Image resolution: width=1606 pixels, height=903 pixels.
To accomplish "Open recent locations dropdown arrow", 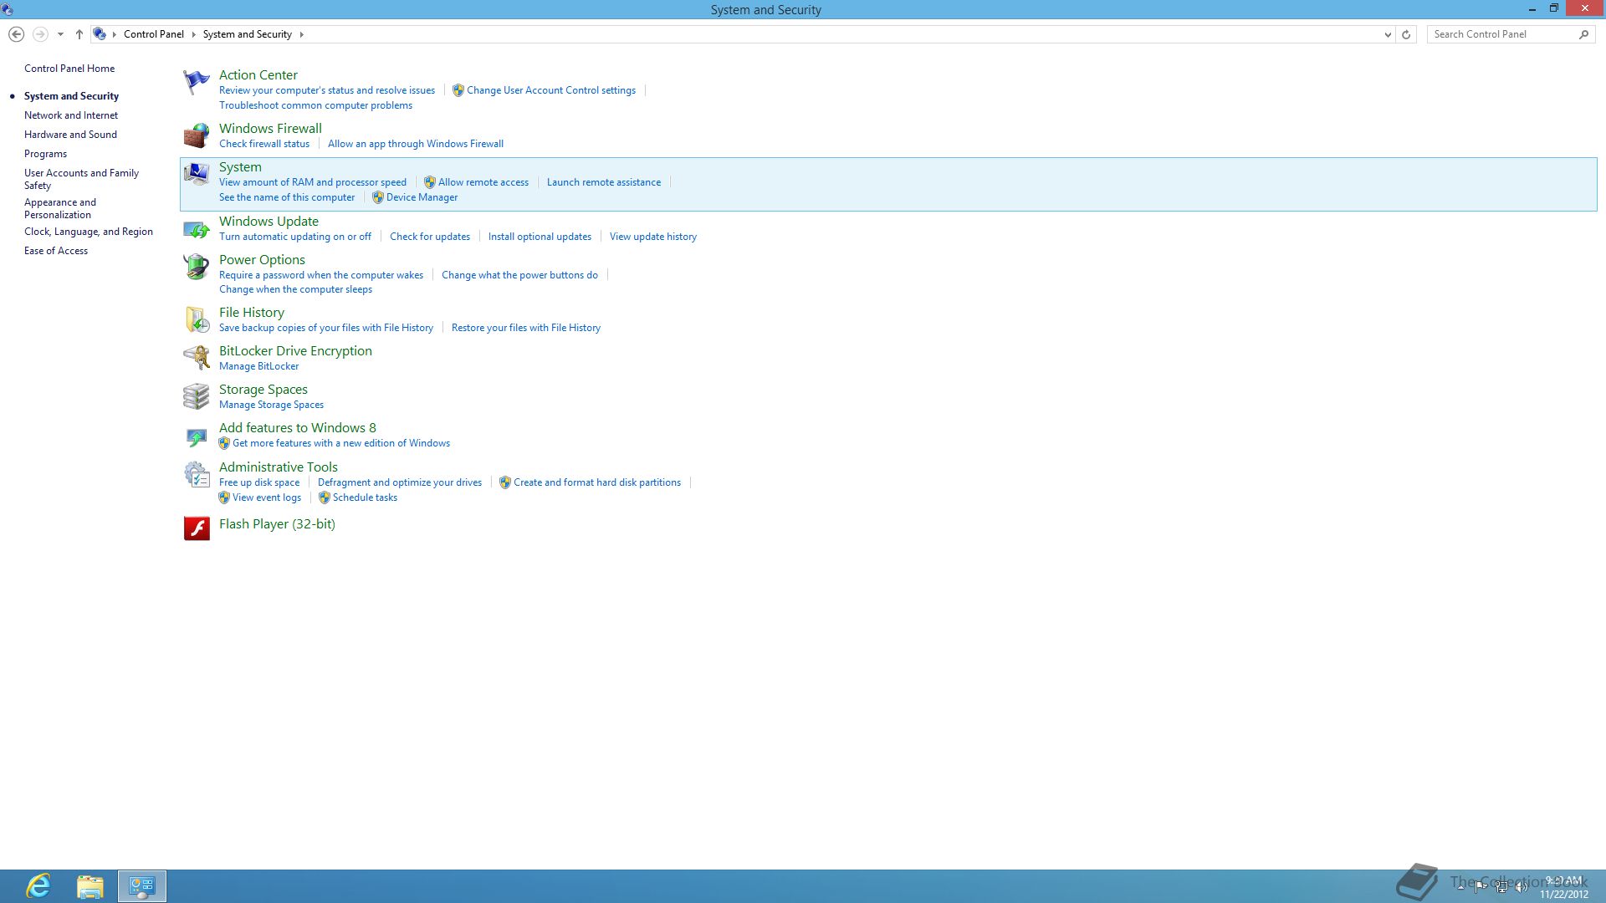I will pos(60,34).
